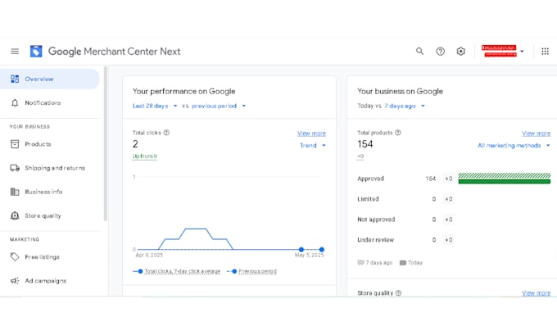The height and width of the screenshot is (335, 557).
Task: Click the Total clicks value 2
Action: (135, 144)
